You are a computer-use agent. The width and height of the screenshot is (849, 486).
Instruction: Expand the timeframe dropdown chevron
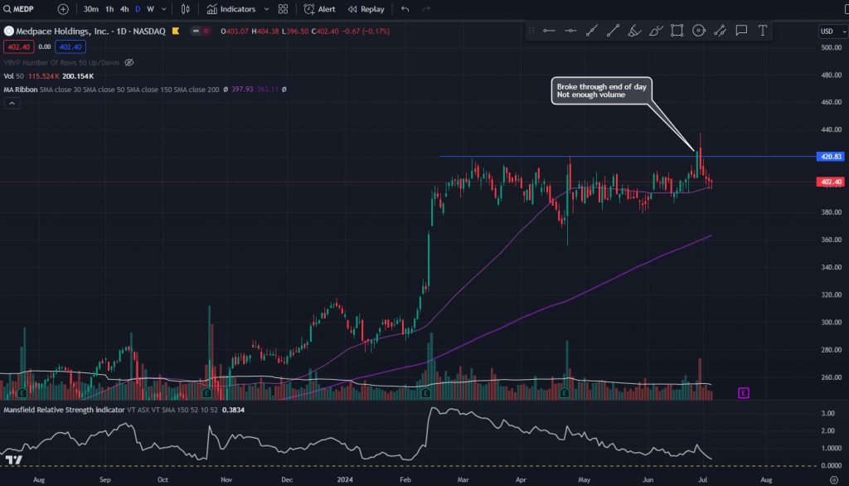tap(163, 9)
